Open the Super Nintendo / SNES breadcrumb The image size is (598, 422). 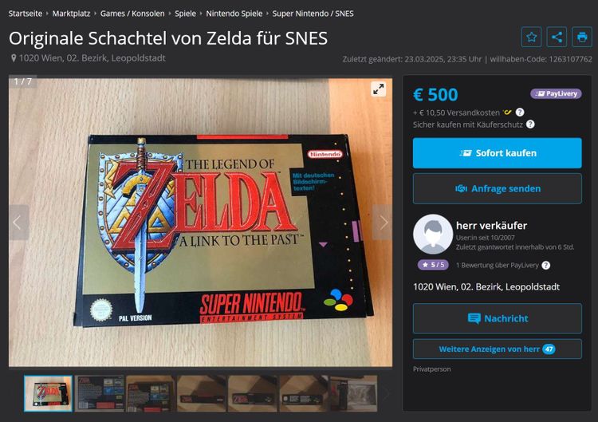coord(313,14)
